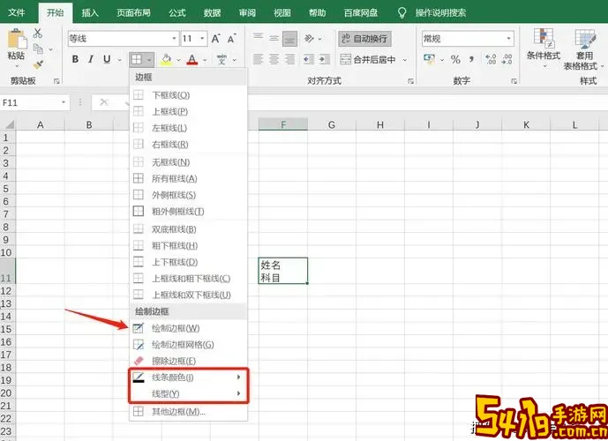608x441 pixels.
Task: Click the Comma Style icon
Action: coord(471,59)
